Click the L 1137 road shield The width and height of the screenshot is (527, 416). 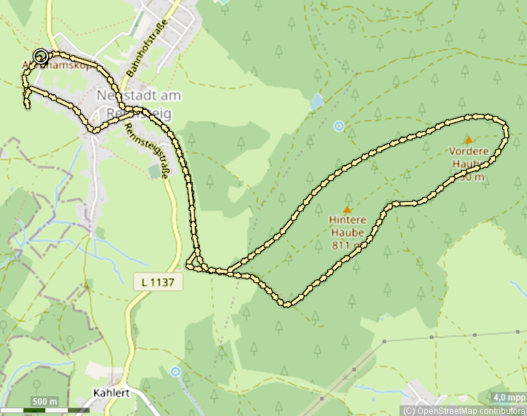(x=158, y=282)
